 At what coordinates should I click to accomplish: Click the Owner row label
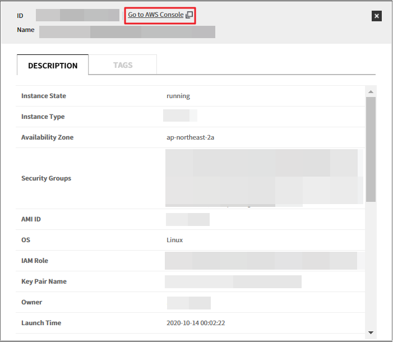pos(32,302)
